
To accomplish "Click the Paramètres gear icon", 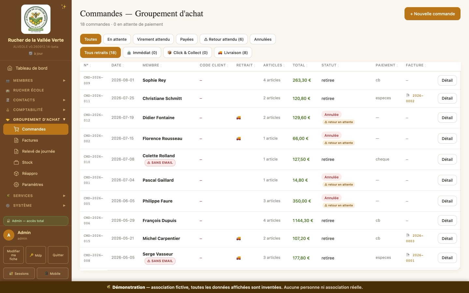I will click(16, 185).
